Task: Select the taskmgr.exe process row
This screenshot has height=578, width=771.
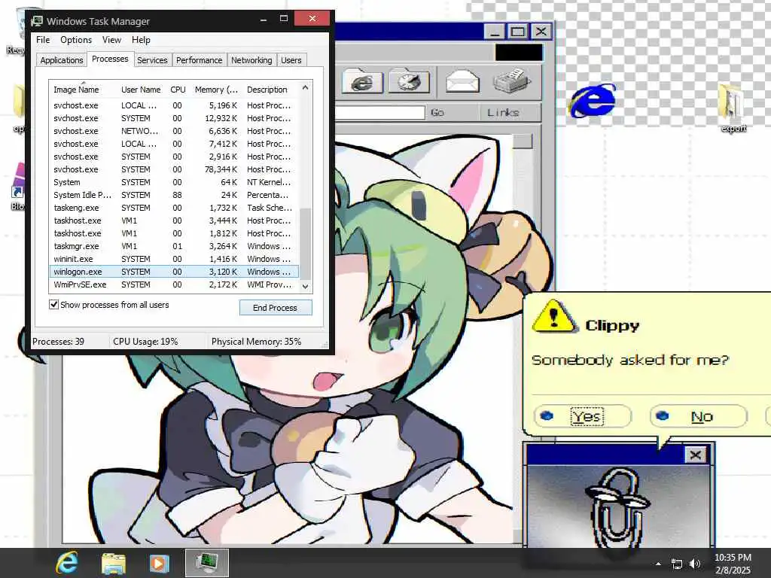Action: click(174, 246)
